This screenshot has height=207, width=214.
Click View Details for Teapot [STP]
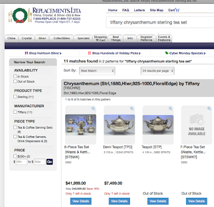pos(158,201)
